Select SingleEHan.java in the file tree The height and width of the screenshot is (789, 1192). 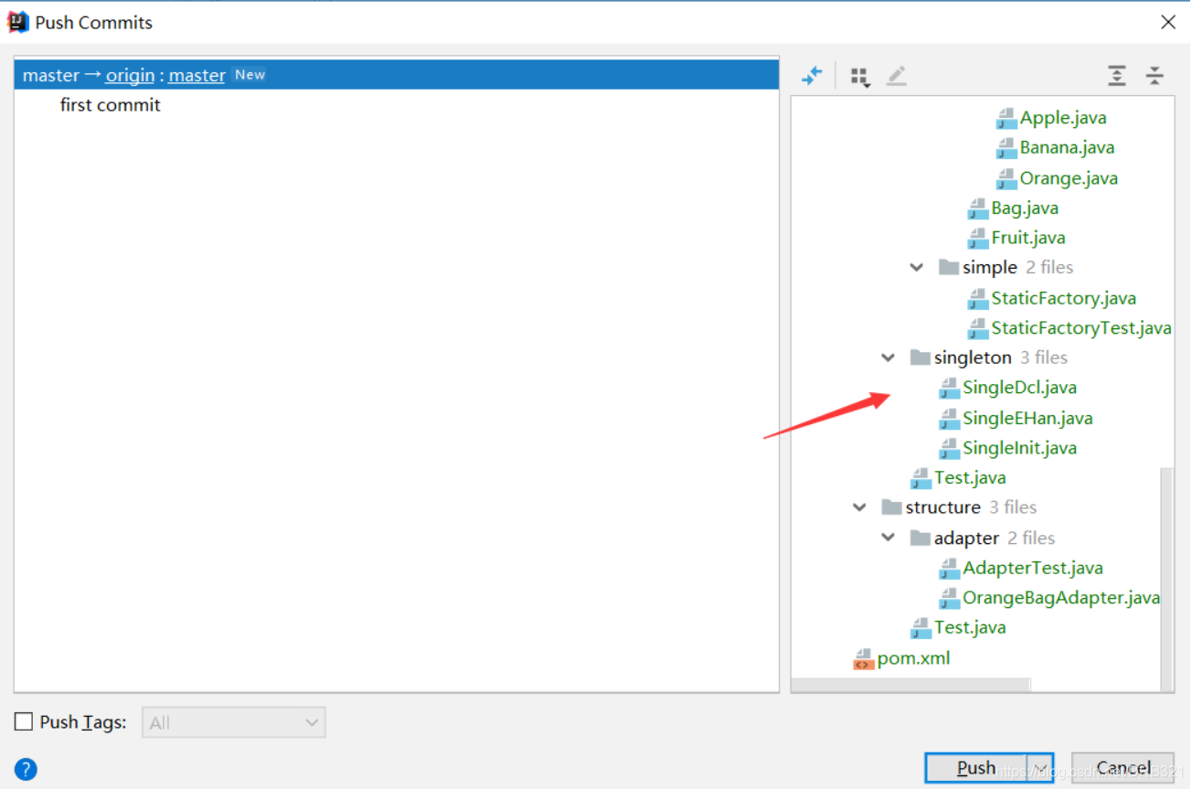coord(1027,419)
